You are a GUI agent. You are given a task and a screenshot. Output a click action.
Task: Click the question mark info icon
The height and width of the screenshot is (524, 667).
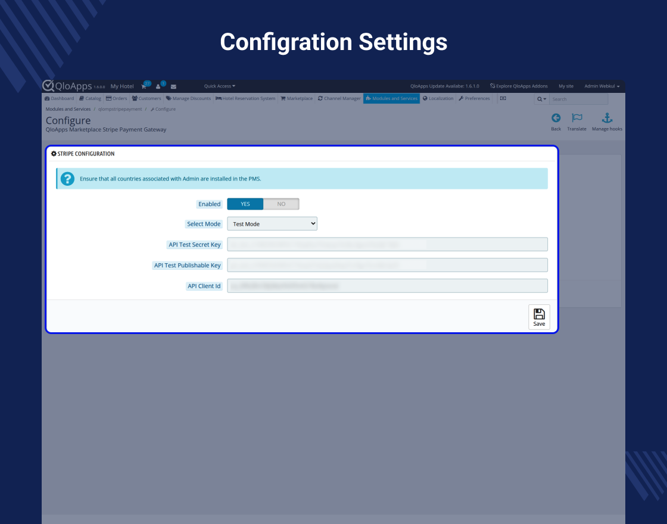[67, 179]
